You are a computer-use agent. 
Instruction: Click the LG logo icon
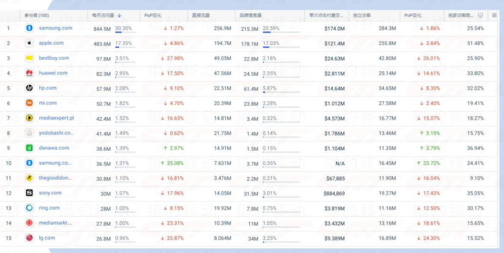[29, 238]
